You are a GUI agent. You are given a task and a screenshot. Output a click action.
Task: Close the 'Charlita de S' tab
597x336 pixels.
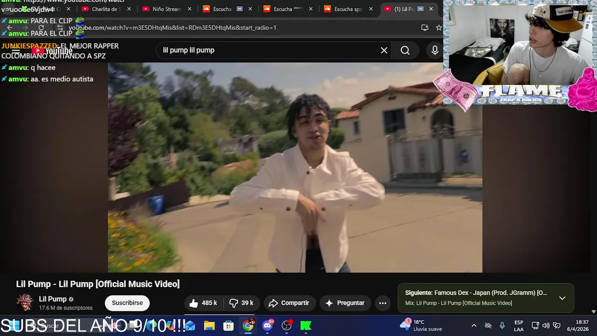(129, 9)
